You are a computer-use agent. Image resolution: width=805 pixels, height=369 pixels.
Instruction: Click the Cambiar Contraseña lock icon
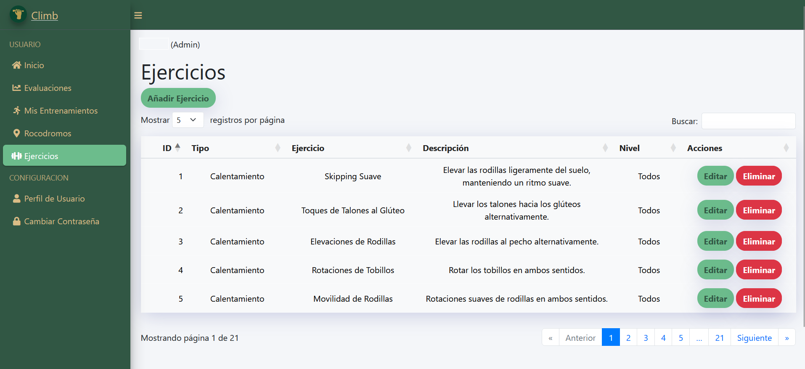(17, 221)
